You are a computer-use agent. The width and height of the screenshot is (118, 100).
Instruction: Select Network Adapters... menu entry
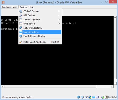pos(40,28)
